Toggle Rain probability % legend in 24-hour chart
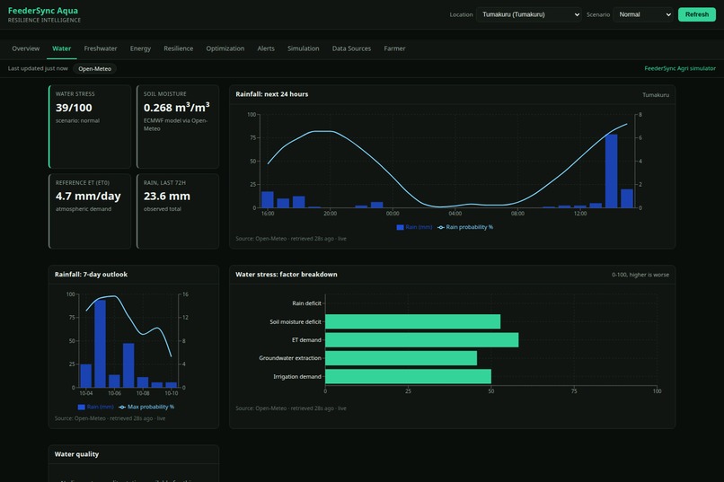 [x=465, y=227]
